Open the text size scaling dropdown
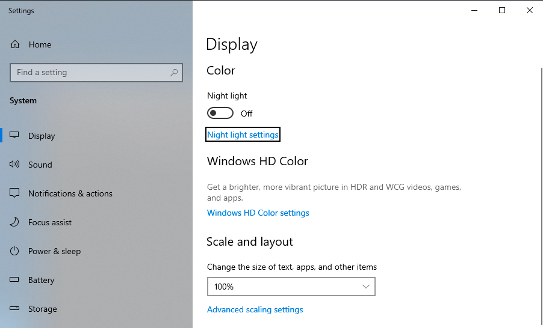The height and width of the screenshot is (328, 543). 291,287
